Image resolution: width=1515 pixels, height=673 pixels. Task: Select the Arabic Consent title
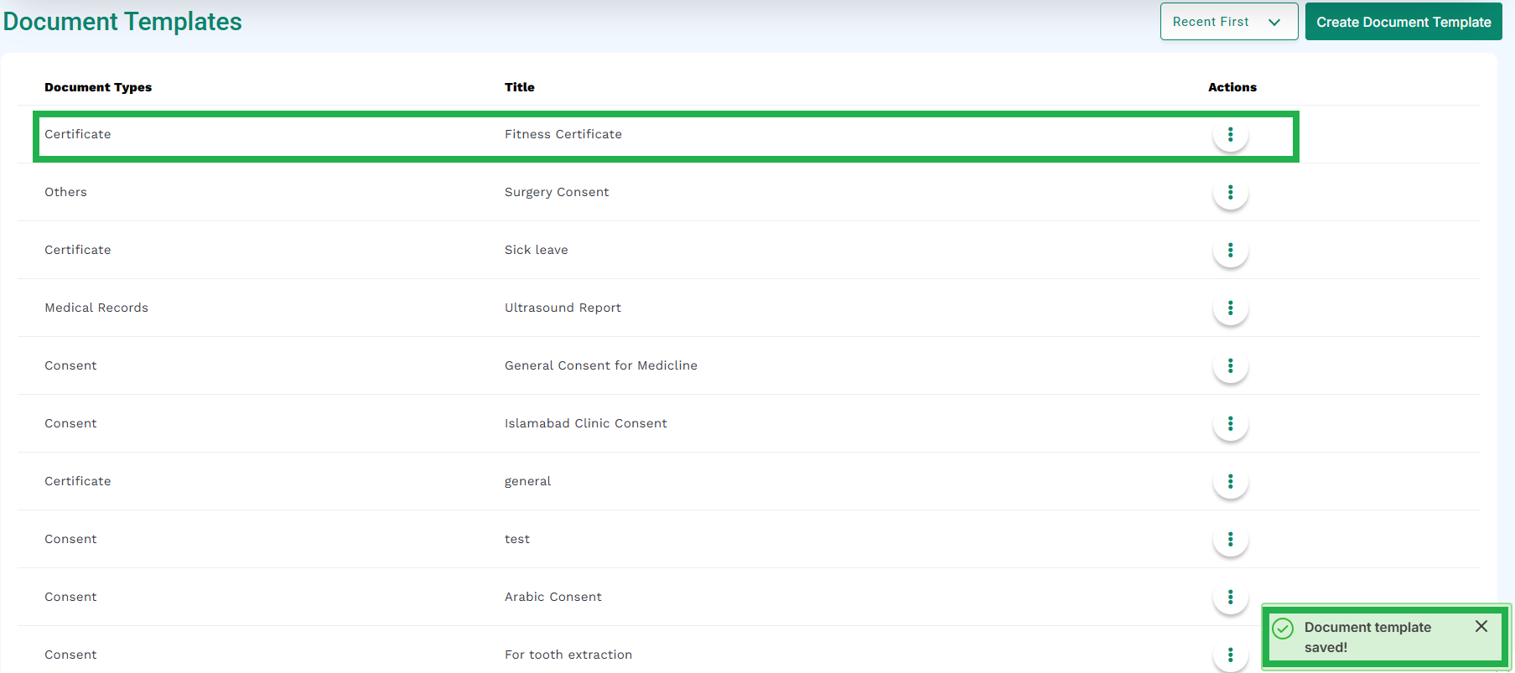(x=553, y=597)
